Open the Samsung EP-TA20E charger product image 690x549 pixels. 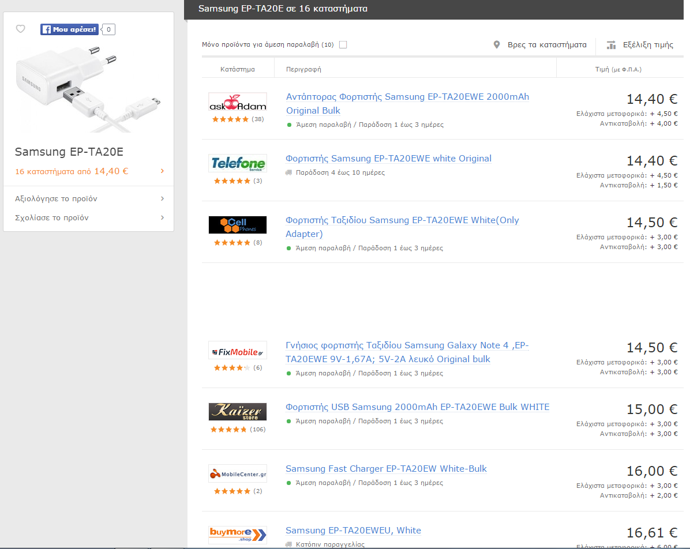click(x=88, y=88)
